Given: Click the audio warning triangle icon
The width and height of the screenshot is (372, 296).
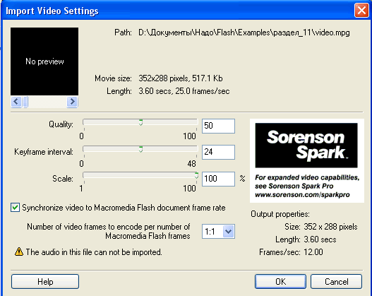Looking at the screenshot, I should (x=19, y=251).
